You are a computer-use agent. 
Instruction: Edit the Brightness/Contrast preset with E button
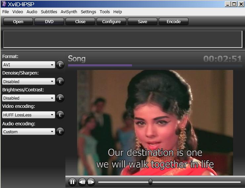point(60,98)
